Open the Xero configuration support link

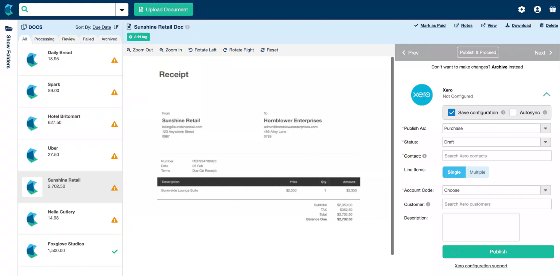click(481, 266)
